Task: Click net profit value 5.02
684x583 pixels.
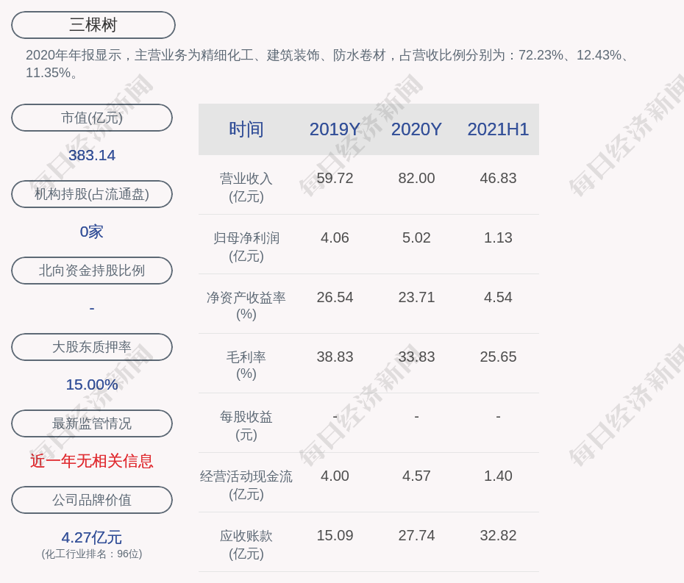Action: (x=416, y=237)
